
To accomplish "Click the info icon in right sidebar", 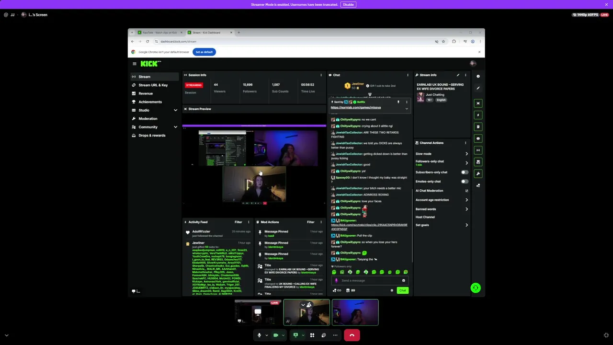I will [478, 76].
